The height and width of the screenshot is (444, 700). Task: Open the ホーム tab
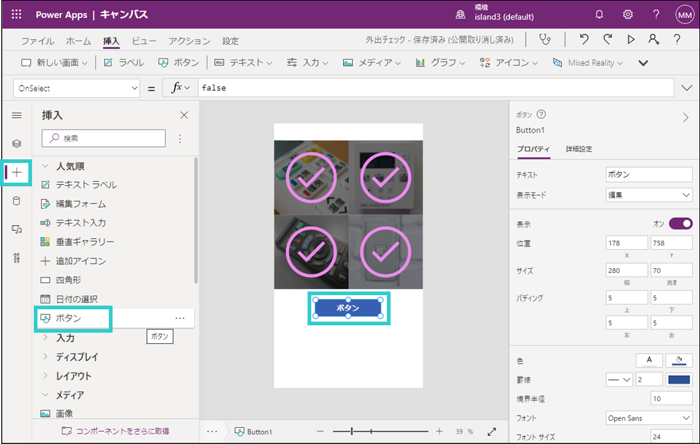pos(78,41)
